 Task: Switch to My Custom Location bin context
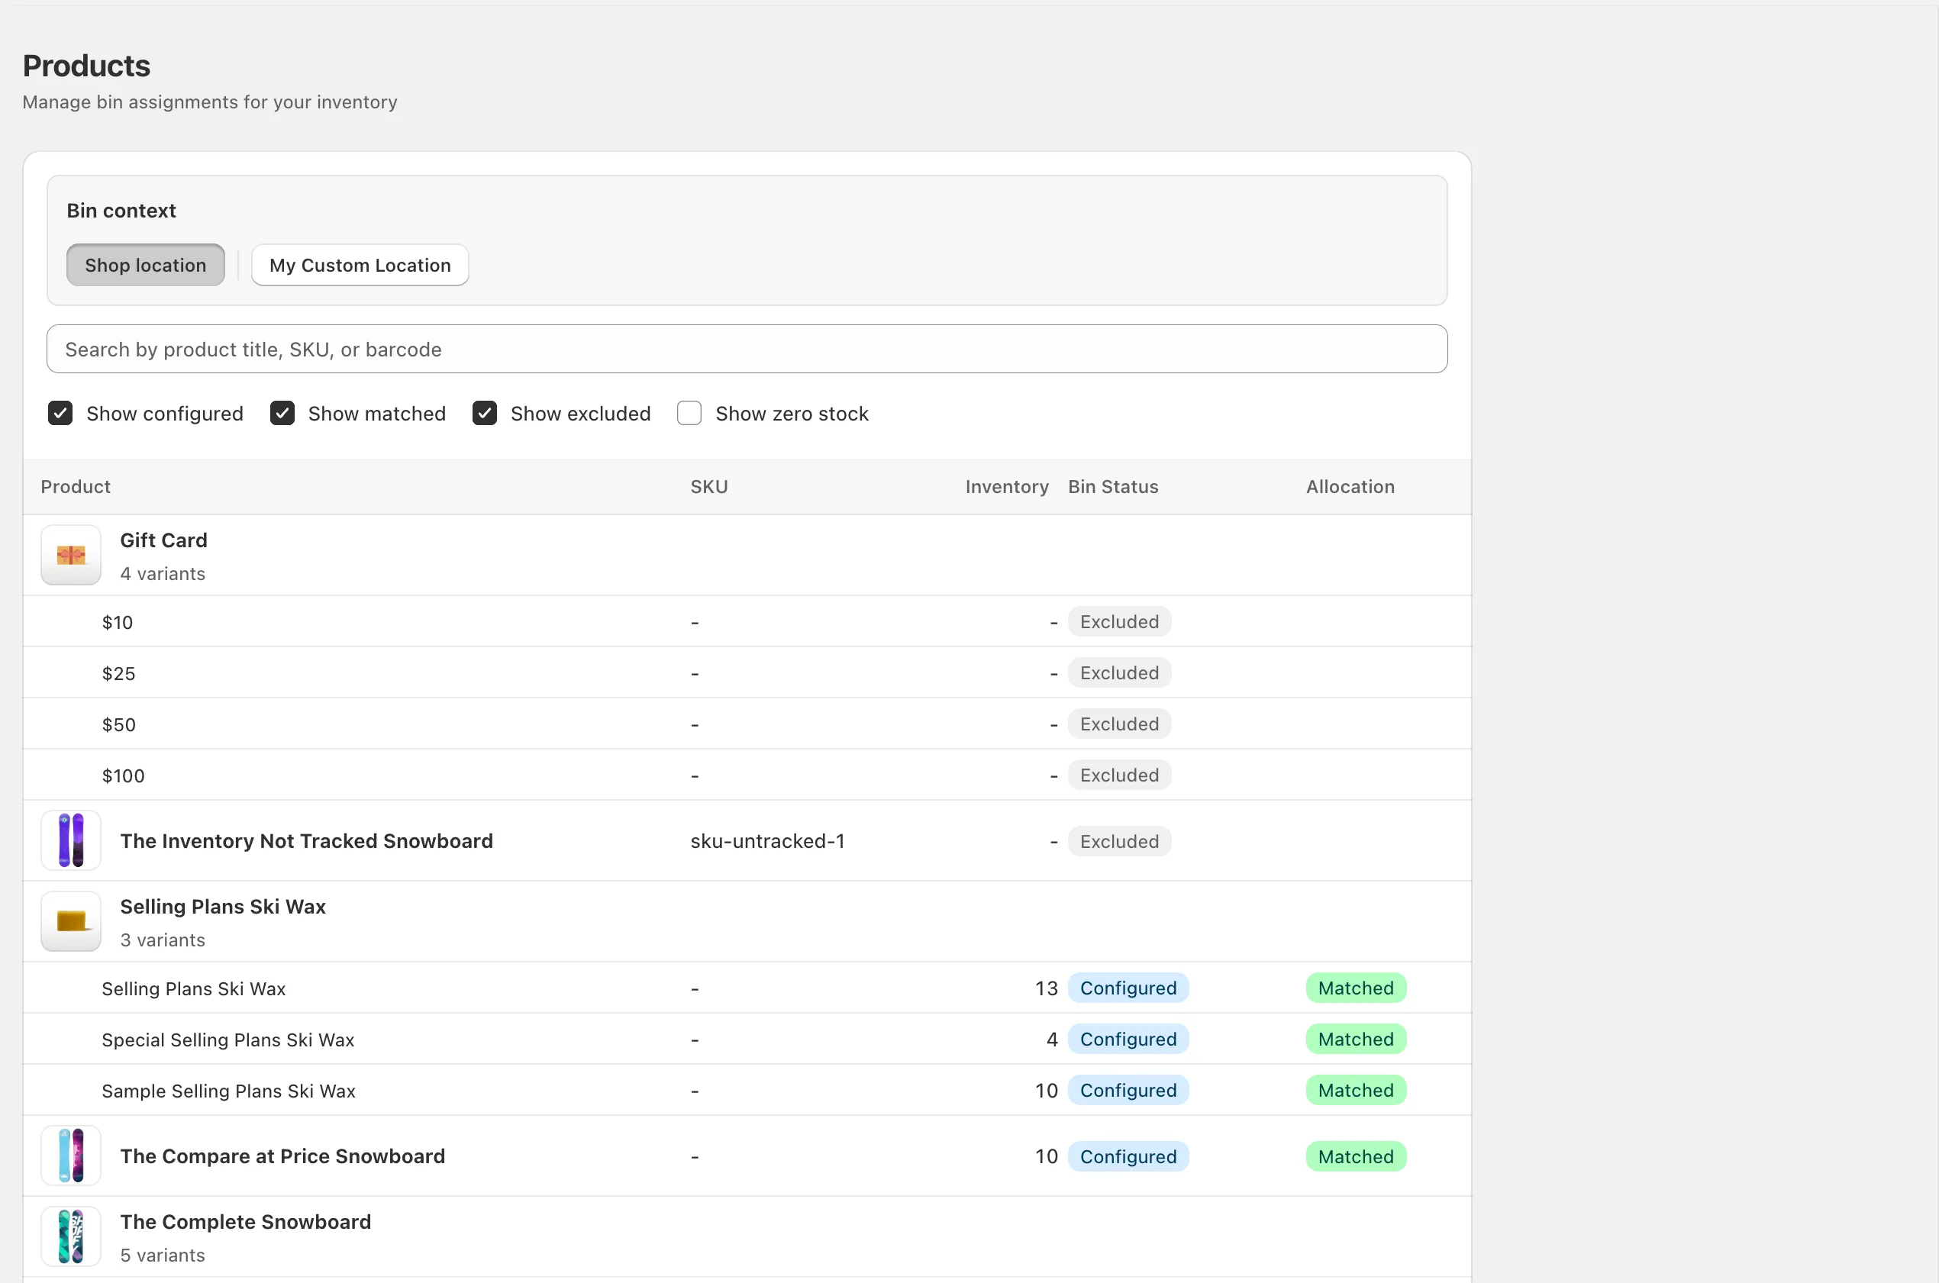pos(360,264)
